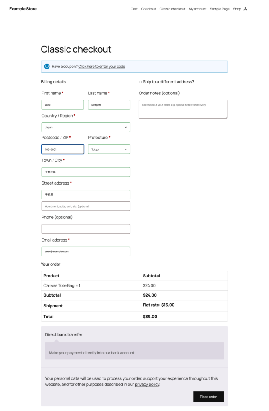Image resolution: width=269 pixels, height=411 pixels.
Task: Click the $39.00 total amount
Action: point(150,317)
